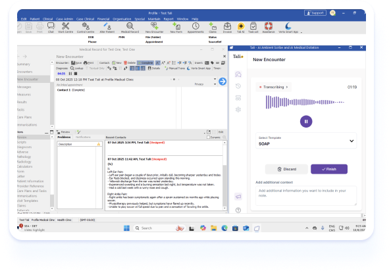Click in the additional context text area

[306, 196]
